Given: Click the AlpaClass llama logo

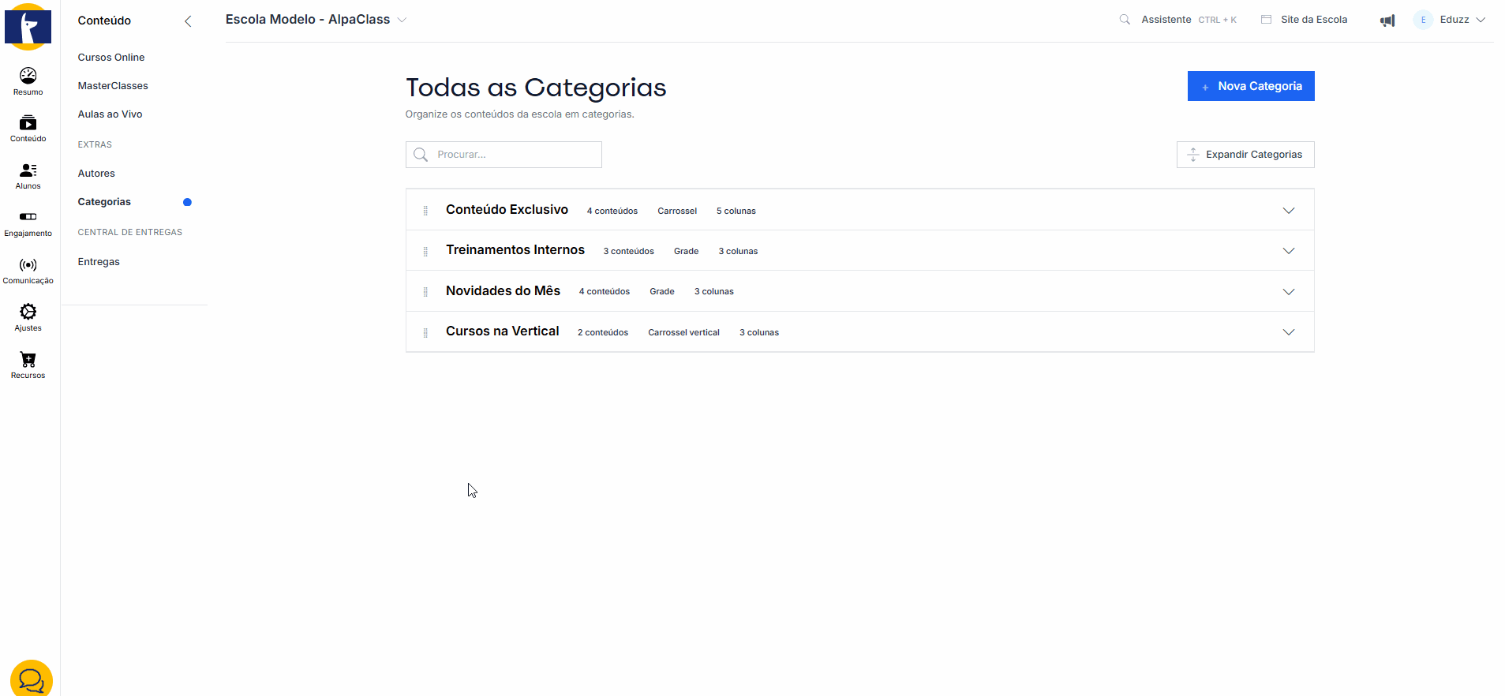Looking at the screenshot, I should point(28,27).
